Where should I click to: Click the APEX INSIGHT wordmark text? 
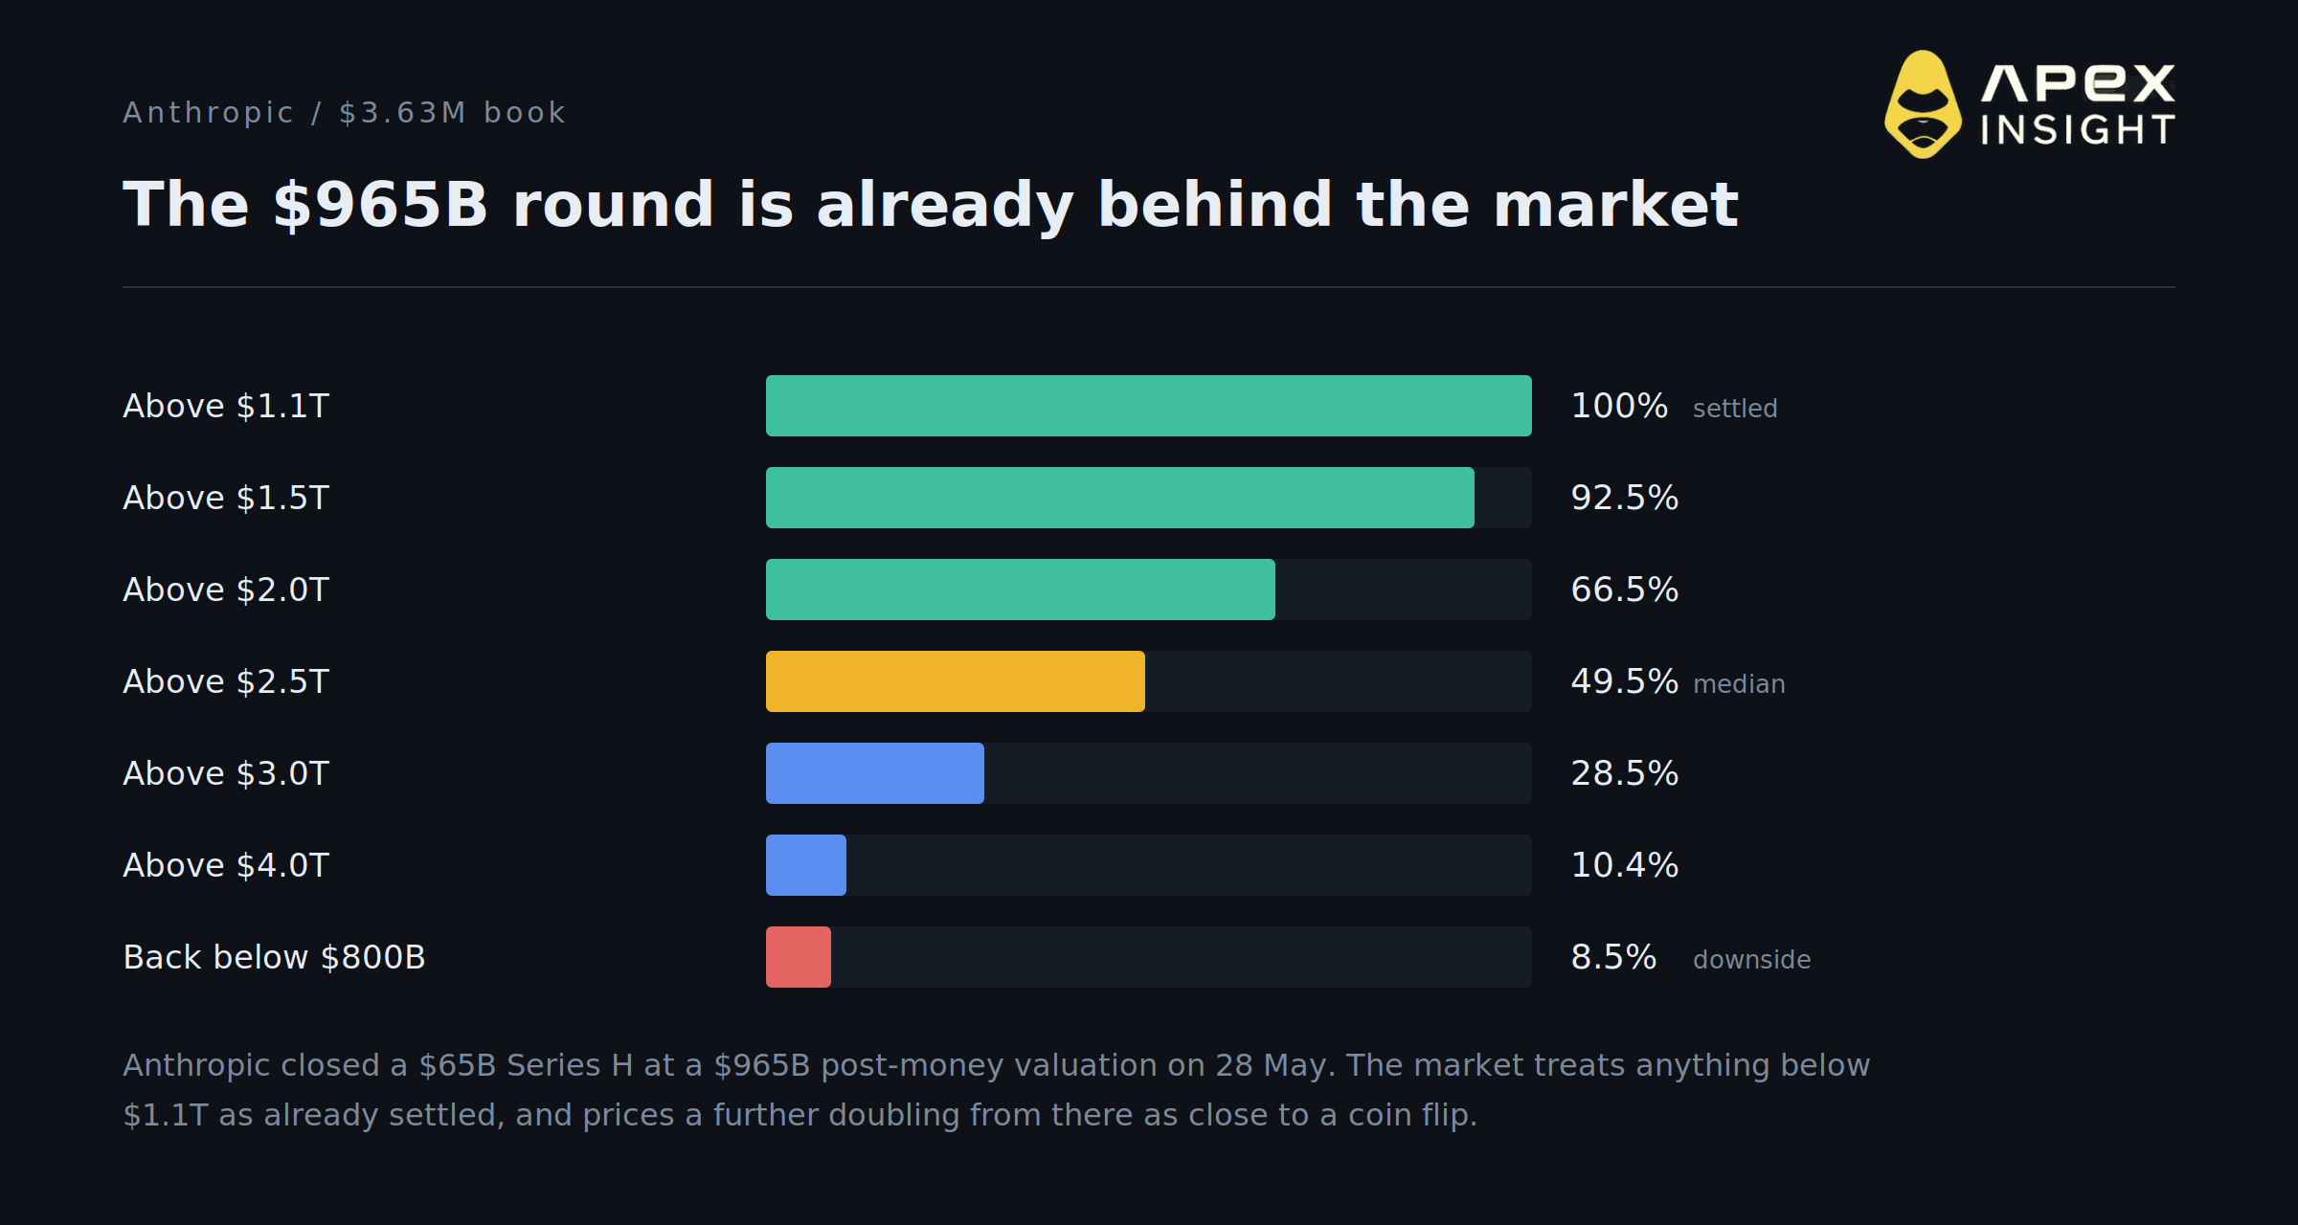click(2078, 105)
